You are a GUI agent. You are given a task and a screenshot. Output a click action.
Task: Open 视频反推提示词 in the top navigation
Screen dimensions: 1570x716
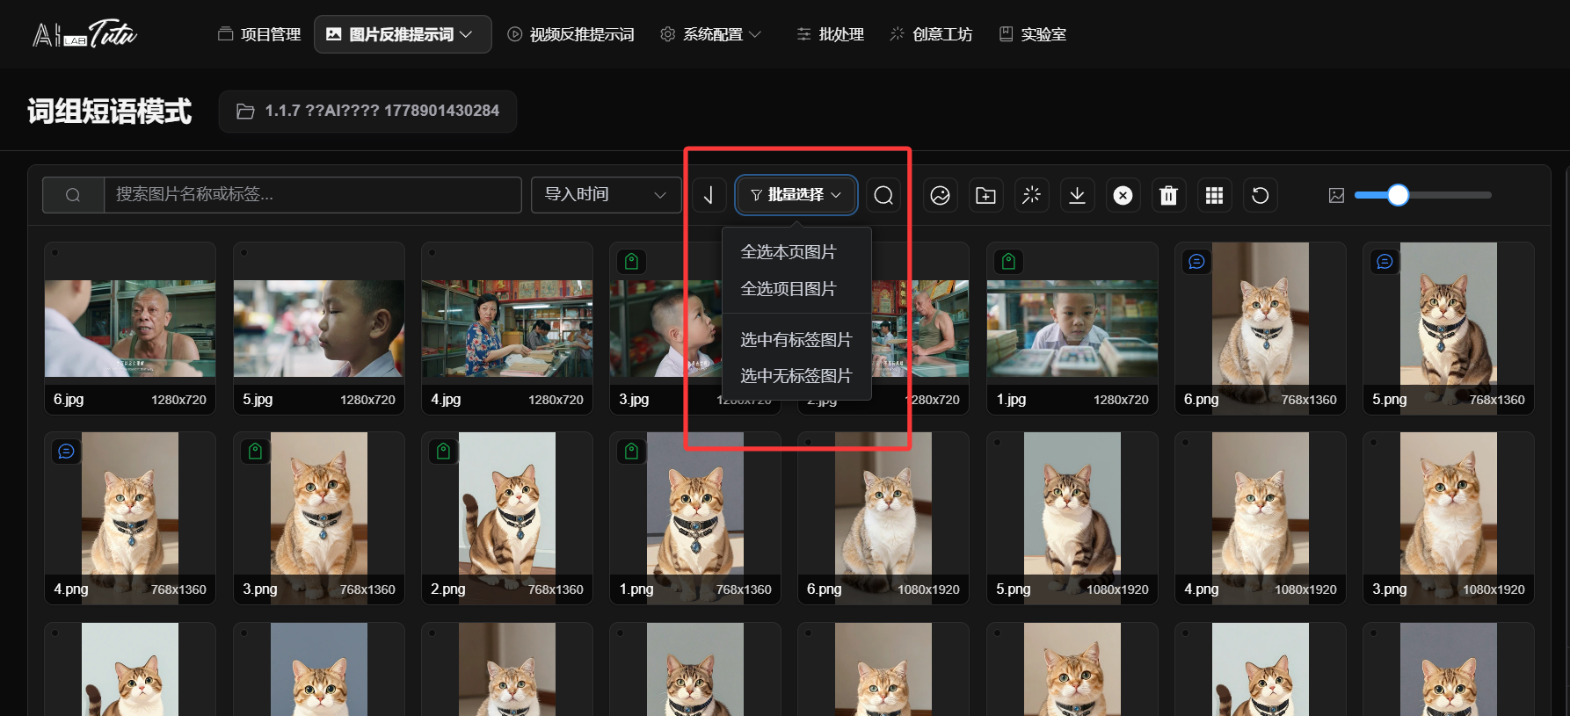pyautogui.click(x=571, y=34)
